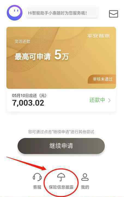Select the 7,003.02 amount due
The image size is (124, 197).
coord(28,103)
